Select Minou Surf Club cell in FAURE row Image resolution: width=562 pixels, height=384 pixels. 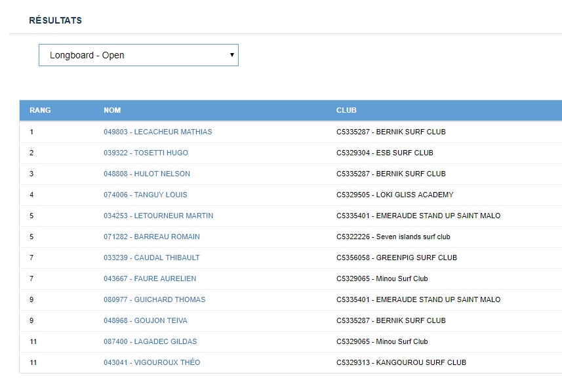382,278
